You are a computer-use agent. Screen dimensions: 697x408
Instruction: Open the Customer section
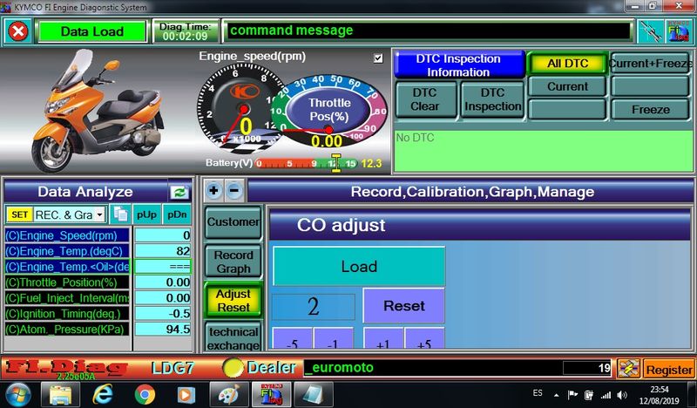(x=233, y=221)
